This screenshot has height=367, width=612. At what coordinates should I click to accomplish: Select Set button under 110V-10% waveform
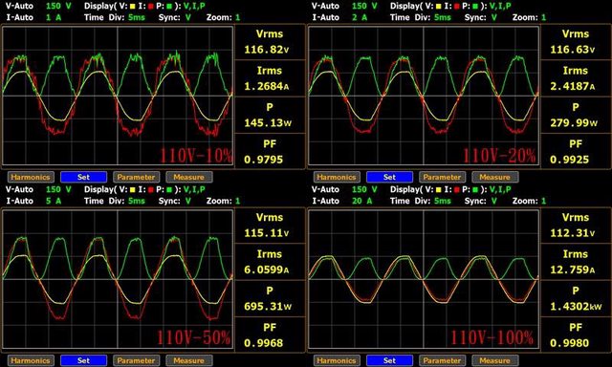click(x=83, y=177)
